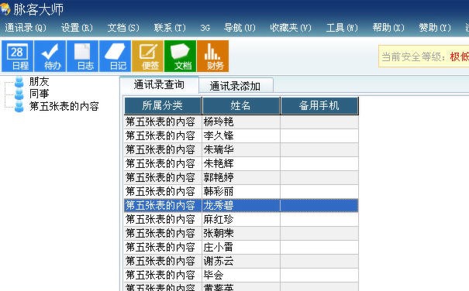
Task: Select 同事 group in the tree
Action: [x=39, y=94]
